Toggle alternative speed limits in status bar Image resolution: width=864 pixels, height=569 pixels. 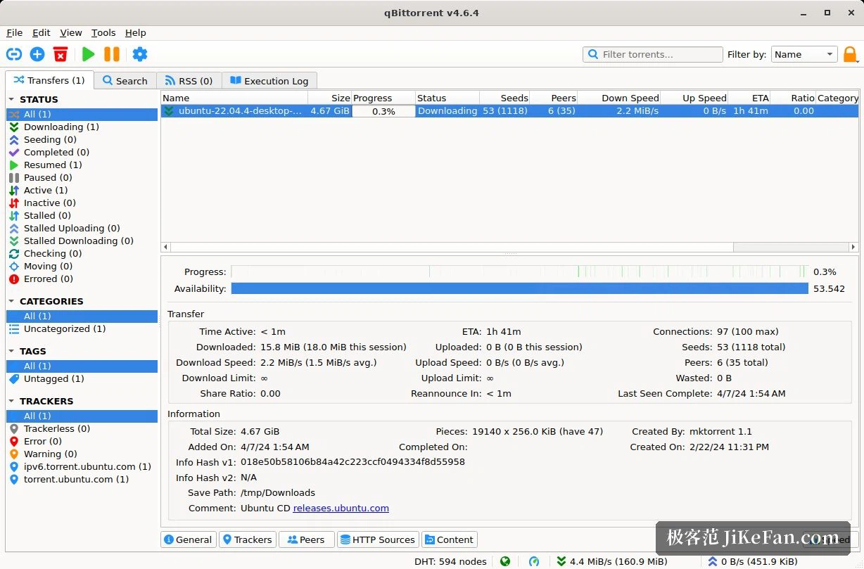point(534,561)
